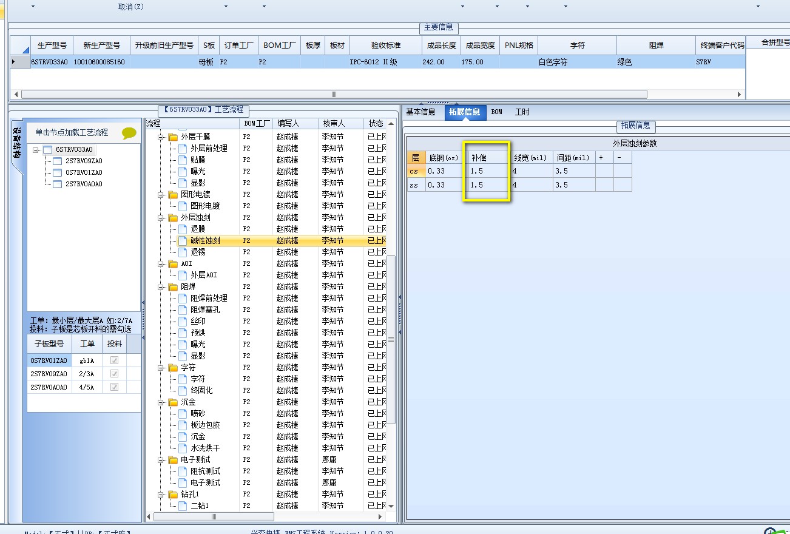
Task: Collapse the 外层干膜 process group
Action: pyautogui.click(x=161, y=137)
